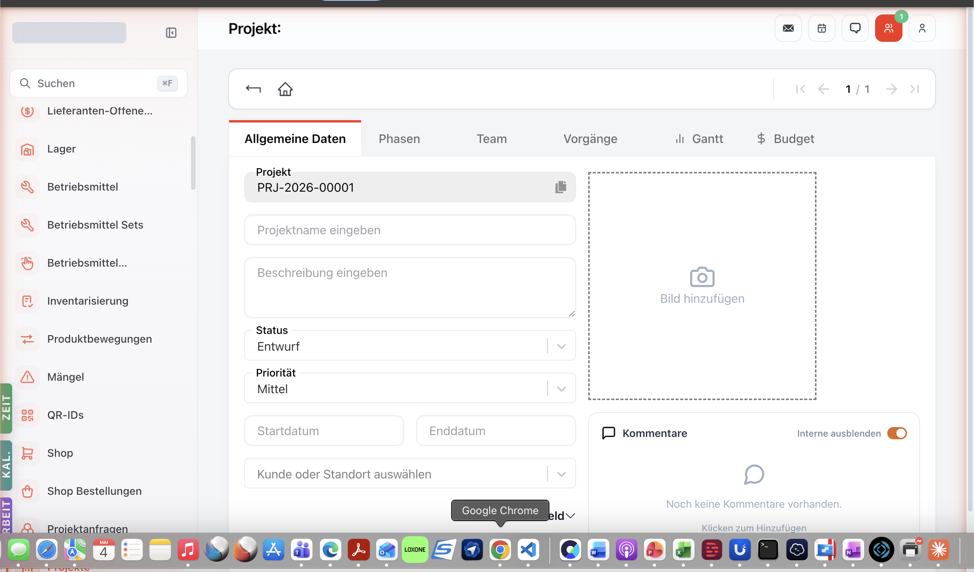The height and width of the screenshot is (572, 974).
Task: Click the Startdatum field
Action: 324,431
